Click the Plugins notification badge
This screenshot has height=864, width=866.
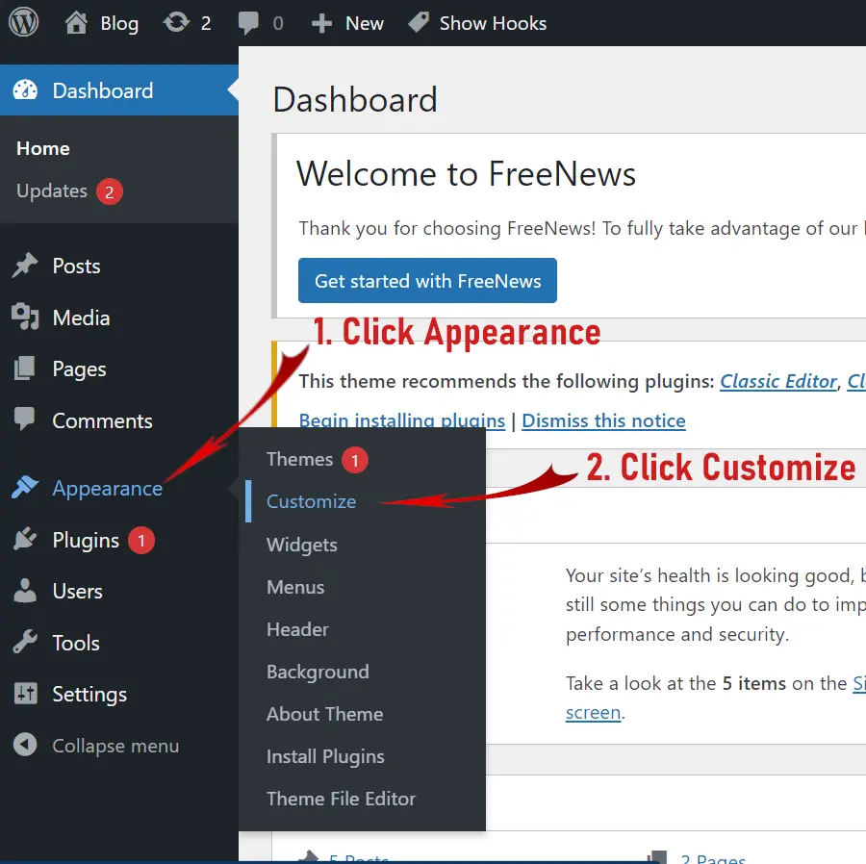coord(141,540)
